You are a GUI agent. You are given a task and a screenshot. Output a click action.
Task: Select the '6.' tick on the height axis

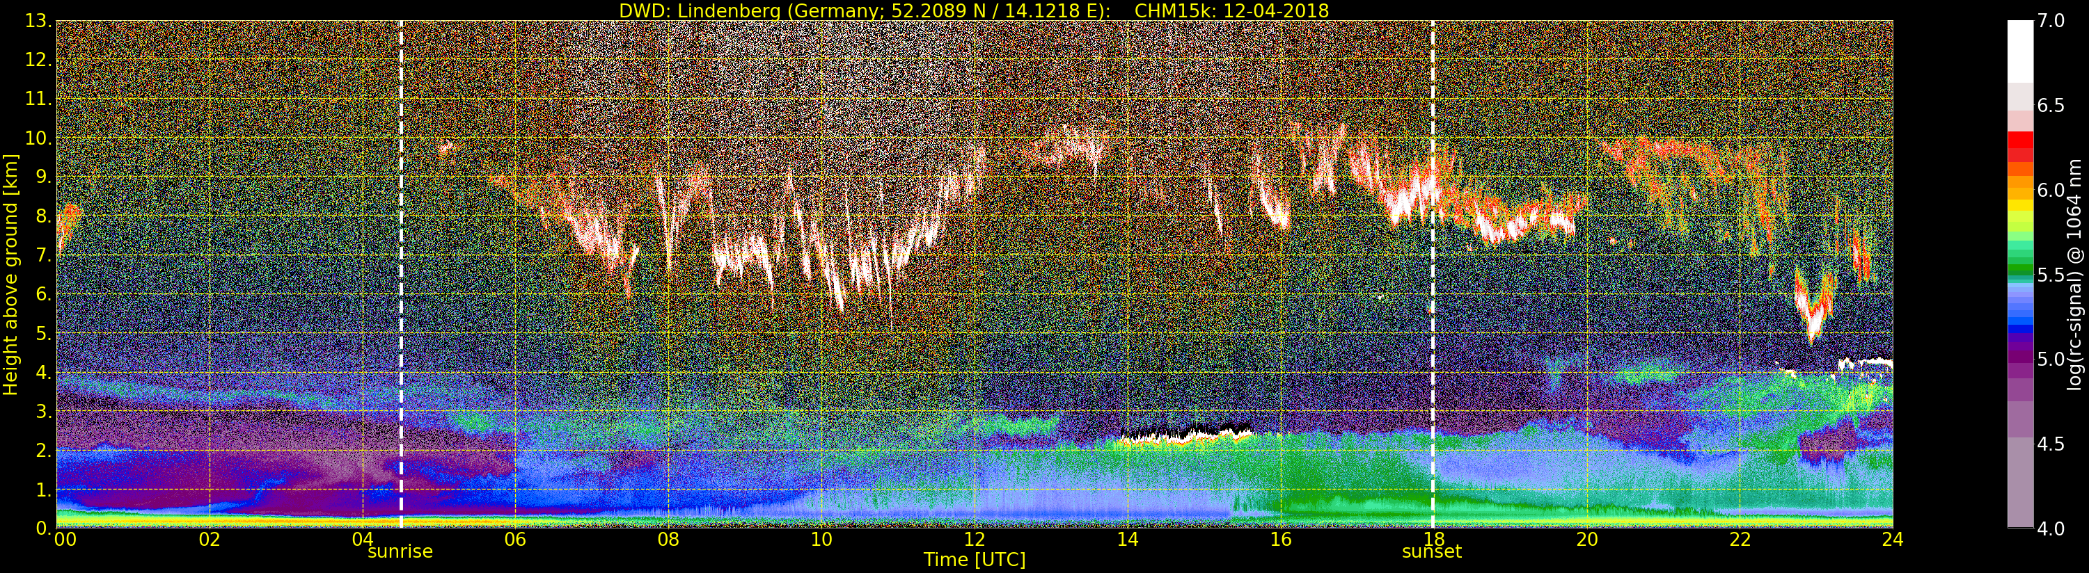point(43,294)
